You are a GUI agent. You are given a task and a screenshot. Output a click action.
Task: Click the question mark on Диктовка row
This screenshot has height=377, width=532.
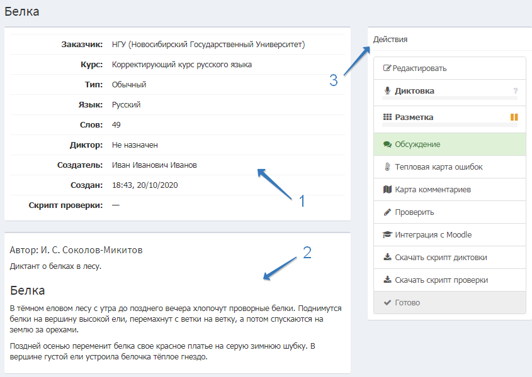(515, 91)
